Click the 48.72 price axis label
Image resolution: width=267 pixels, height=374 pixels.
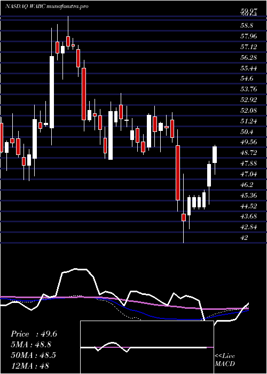tap(249, 153)
